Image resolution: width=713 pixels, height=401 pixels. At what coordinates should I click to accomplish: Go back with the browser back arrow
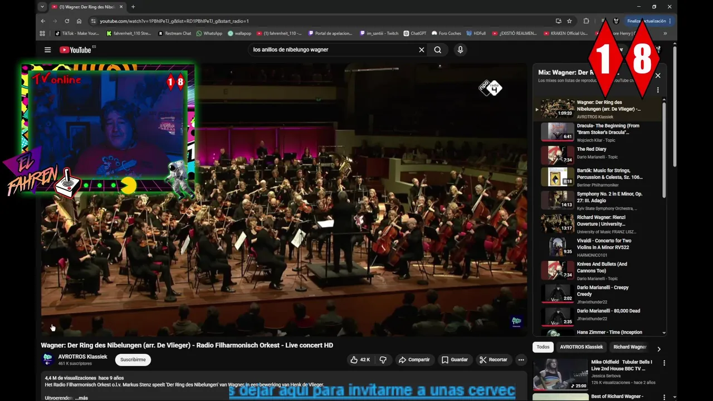click(x=43, y=21)
